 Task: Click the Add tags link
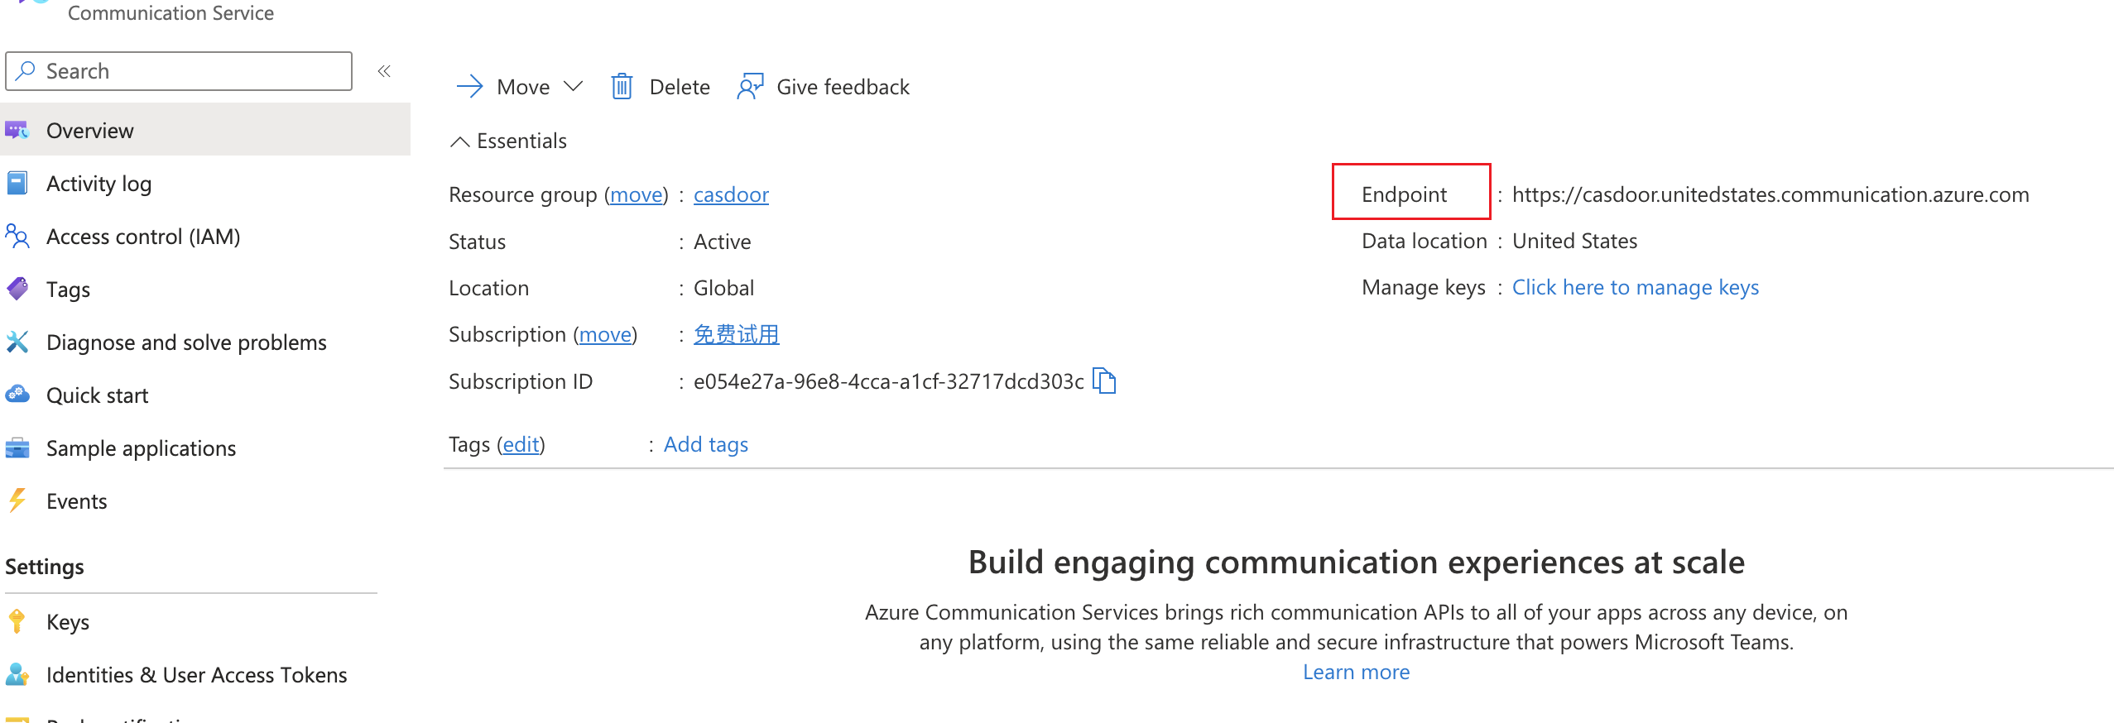tap(705, 445)
